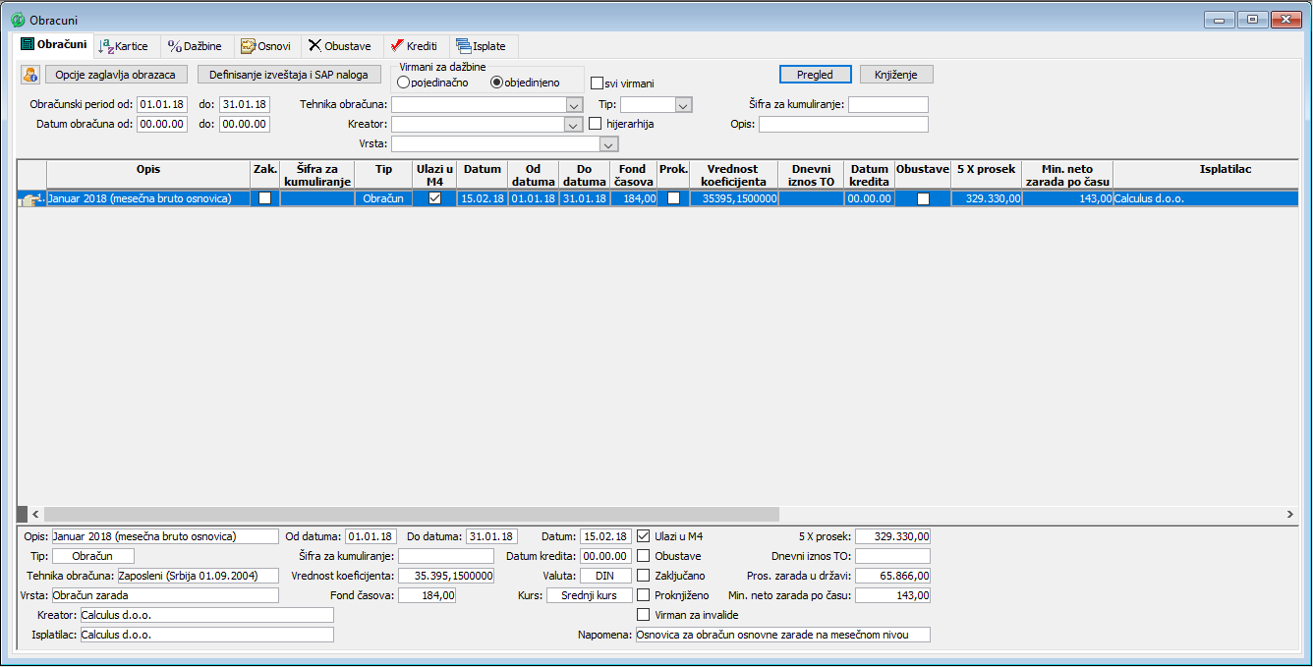Open the Isplate tab
This screenshot has width=1313, height=667.
482,46
